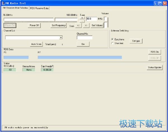Open the FM Receiver Main Window tab
Image resolution: width=168 pixels, height=132 pixels.
pyautogui.click(x=15, y=8)
